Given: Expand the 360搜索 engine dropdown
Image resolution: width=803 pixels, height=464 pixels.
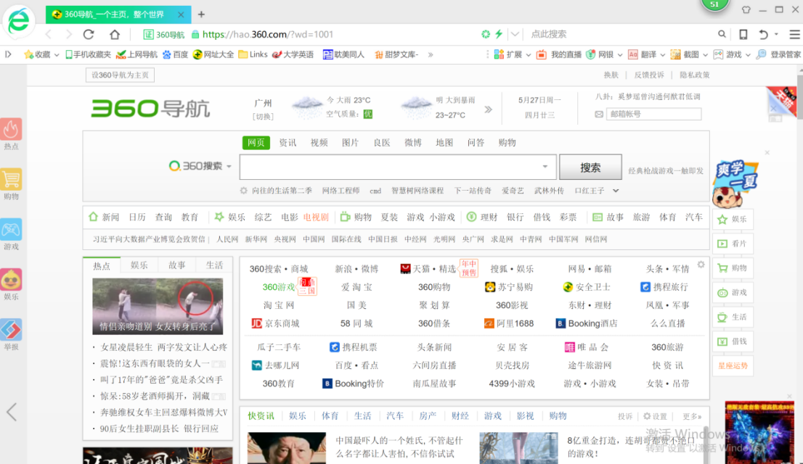Looking at the screenshot, I should pyautogui.click(x=229, y=166).
